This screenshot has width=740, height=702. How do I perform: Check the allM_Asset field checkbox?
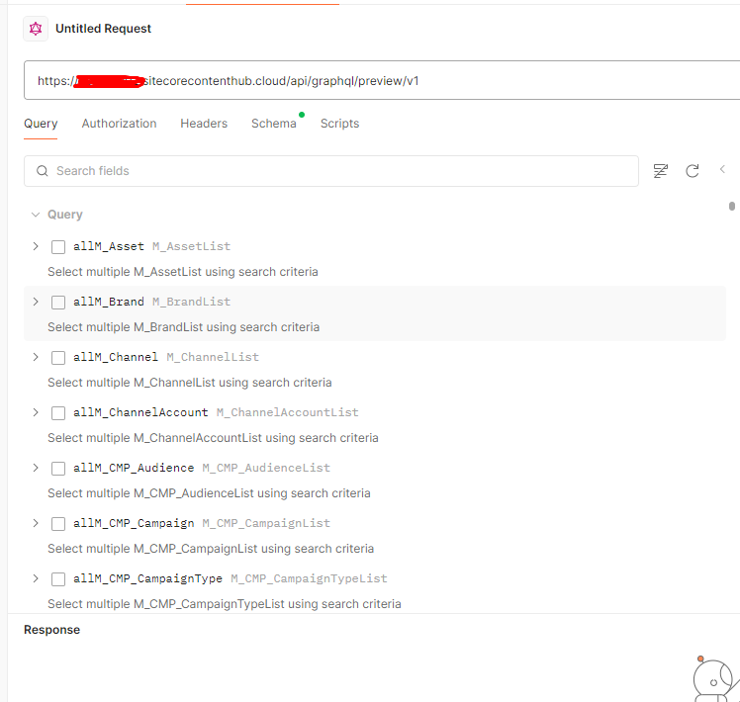[58, 247]
